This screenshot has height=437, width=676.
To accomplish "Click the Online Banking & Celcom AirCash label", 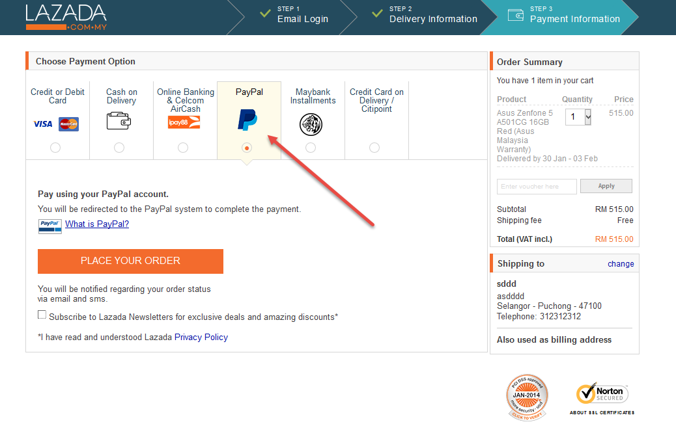I will click(x=186, y=100).
